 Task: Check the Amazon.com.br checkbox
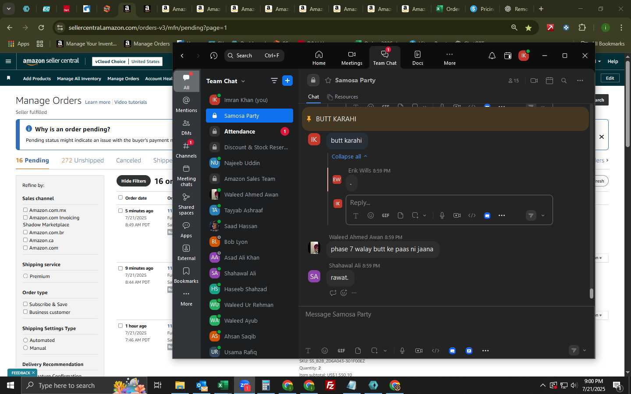tap(25, 232)
